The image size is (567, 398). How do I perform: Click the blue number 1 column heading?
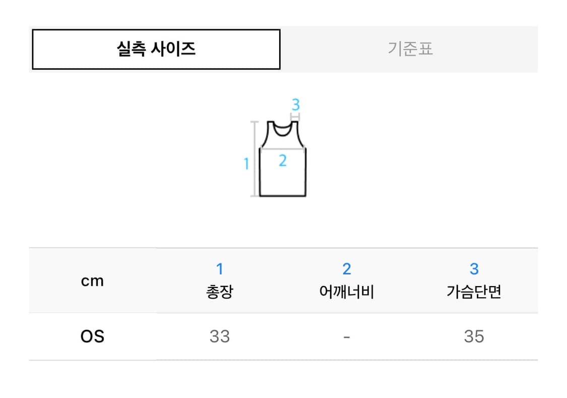click(220, 269)
